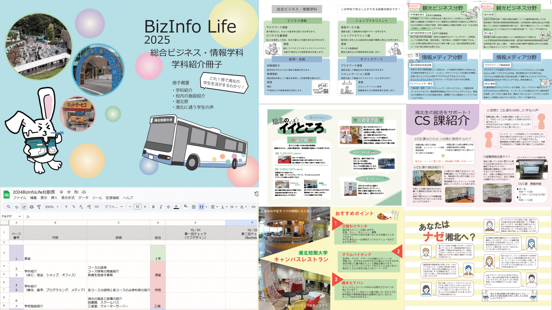Click the fx function icon
This screenshot has width=552, height=310.
click(28, 216)
